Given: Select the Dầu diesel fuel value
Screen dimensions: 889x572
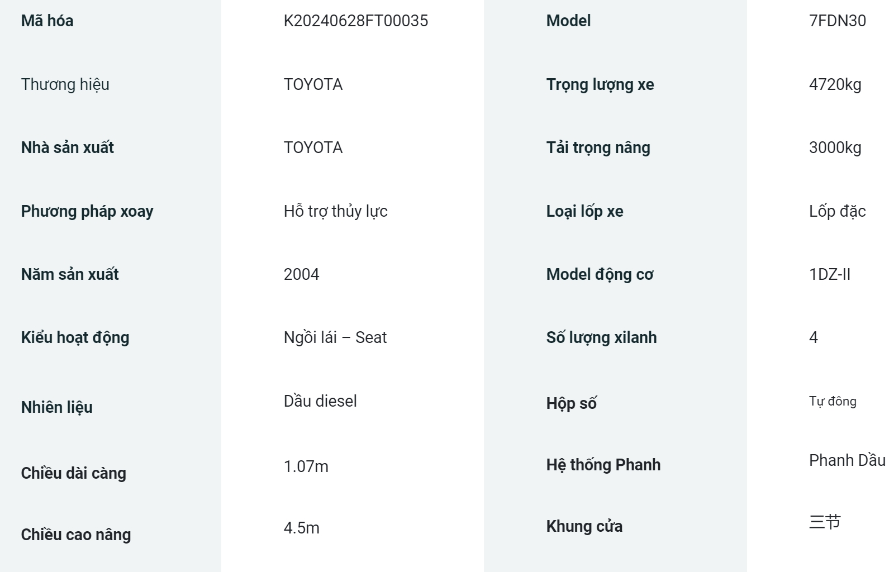Looking at the screenshot, I should [320, 401].
